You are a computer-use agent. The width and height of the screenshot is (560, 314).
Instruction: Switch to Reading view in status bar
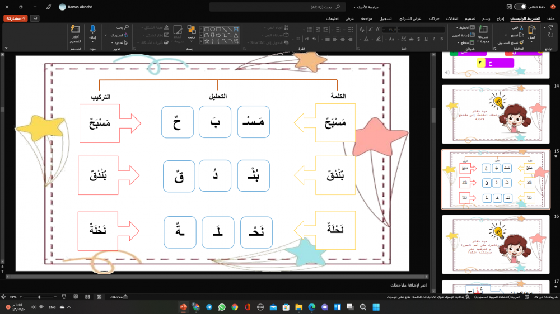[x=76, y=297]
